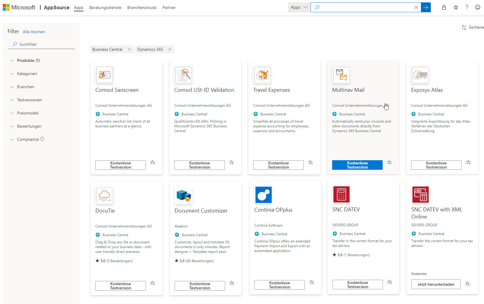The height and width of the screenshot is (304, 484).
Task: Open help question mark icon
Action: tap(467, 7)
